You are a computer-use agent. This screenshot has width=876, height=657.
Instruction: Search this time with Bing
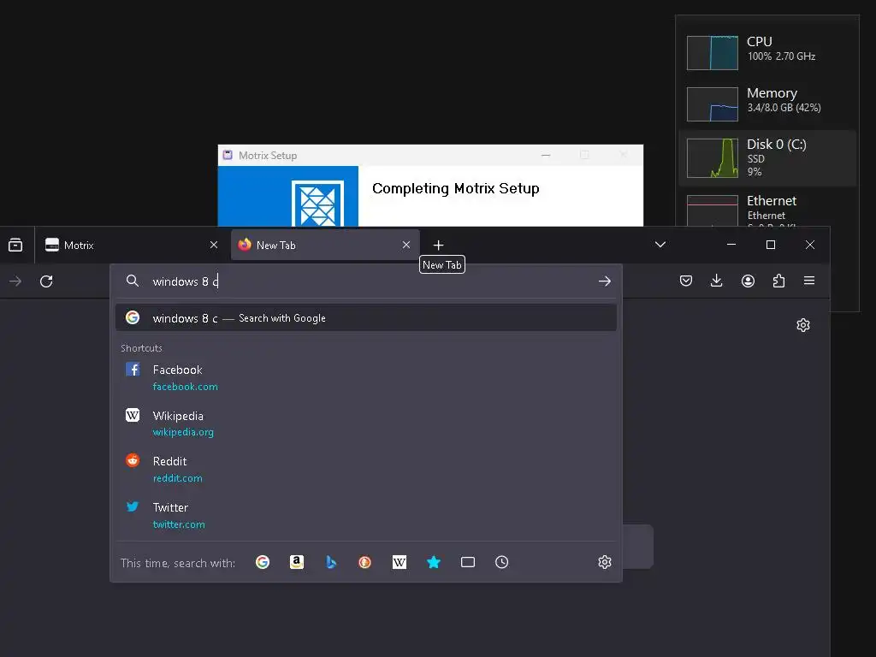(x=331, y=562)
